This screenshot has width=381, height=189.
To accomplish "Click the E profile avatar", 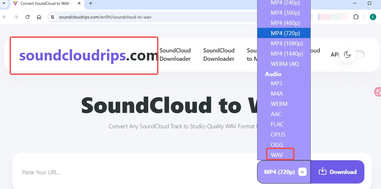I will [373, 17].
